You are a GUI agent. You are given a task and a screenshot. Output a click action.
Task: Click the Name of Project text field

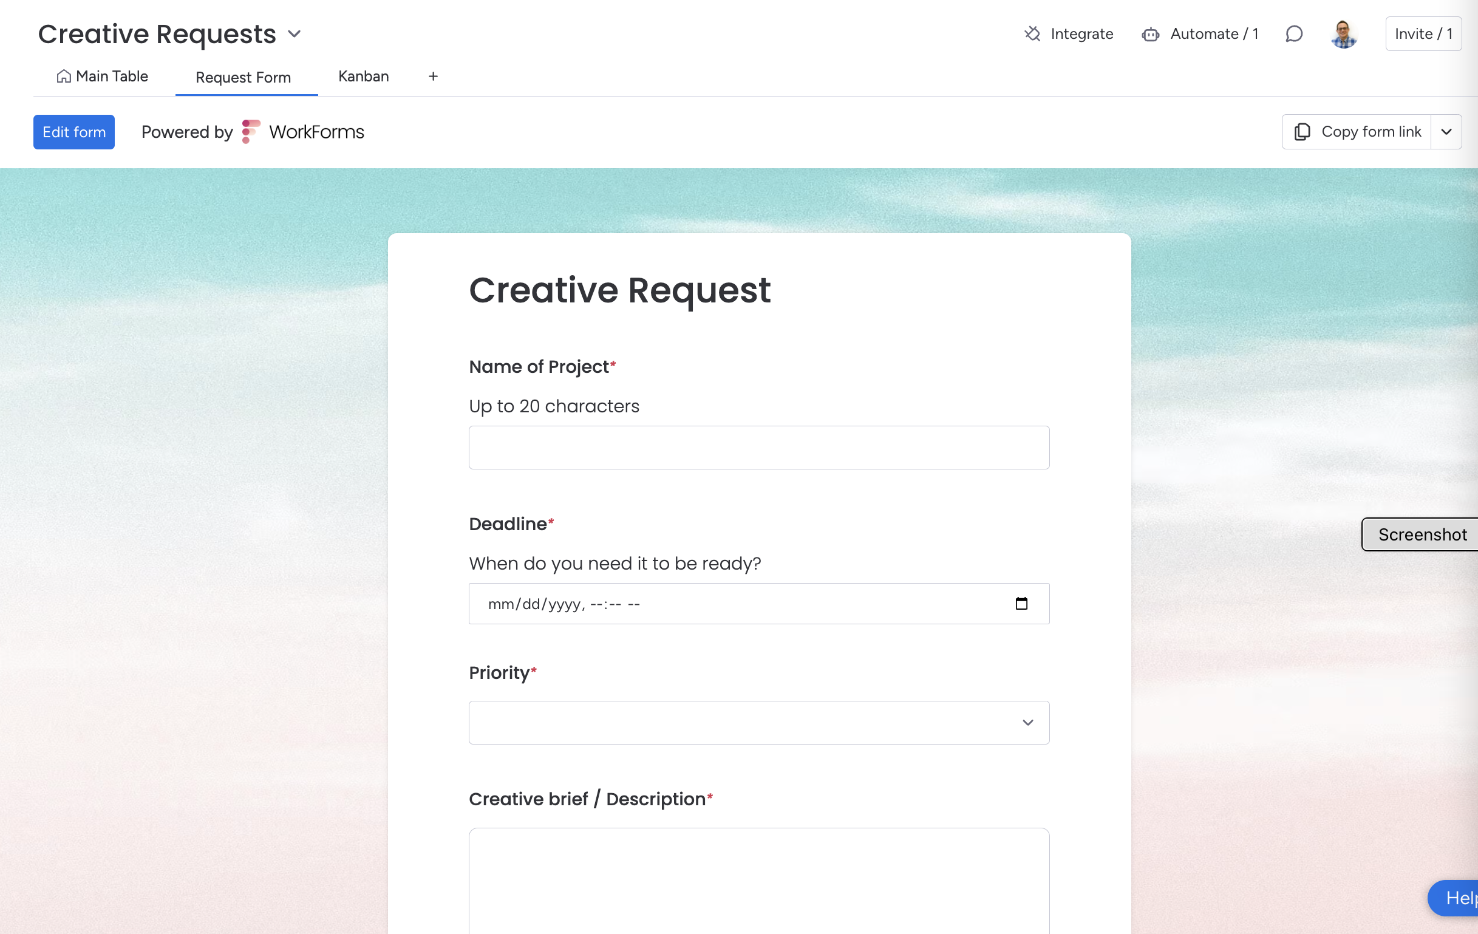[758, 448]
